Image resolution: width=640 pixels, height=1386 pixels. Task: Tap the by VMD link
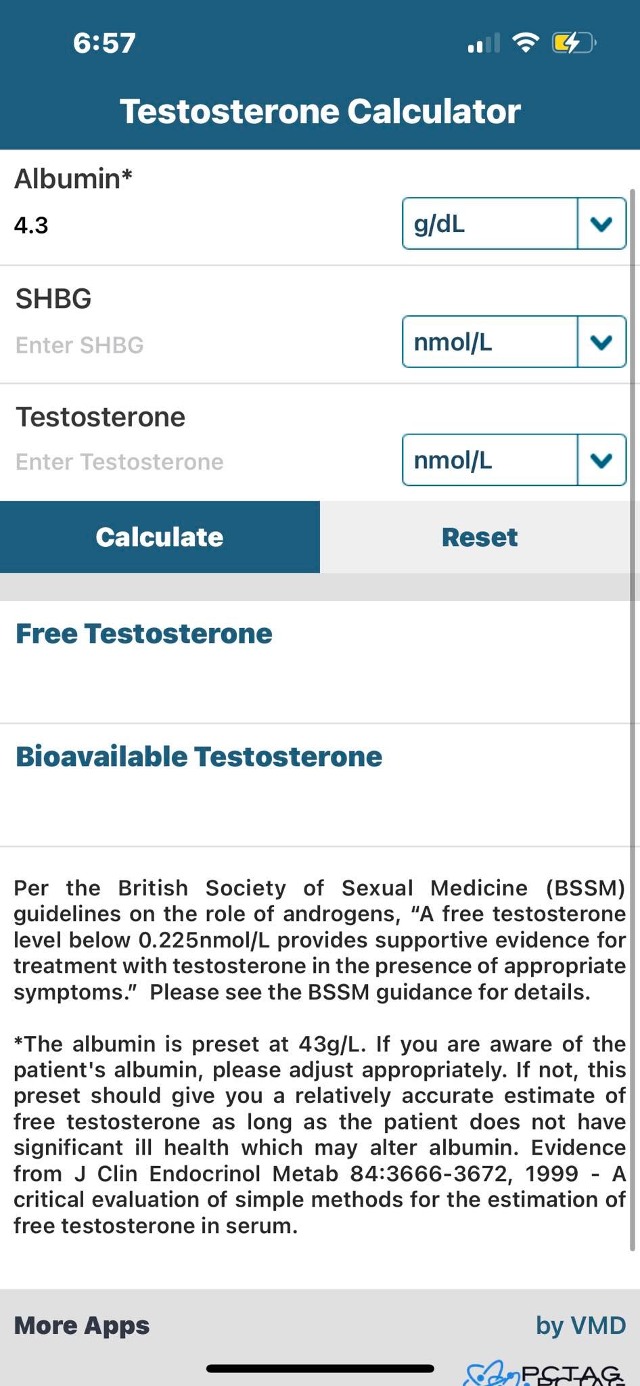(x=580, y=1325)
